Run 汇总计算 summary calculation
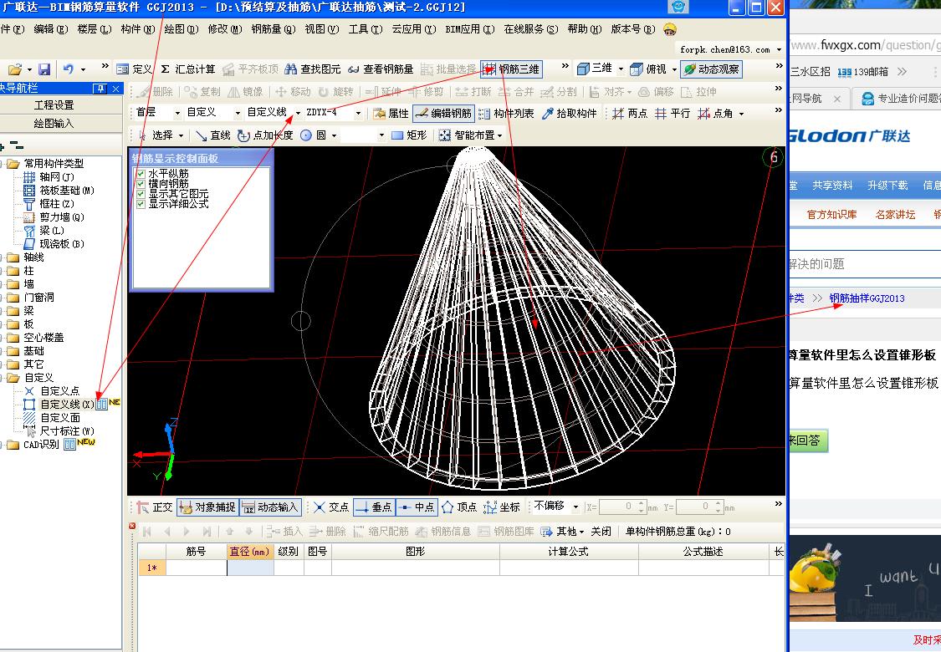The width and height of the screenshot is (941, 652). [x=188, y=69]
